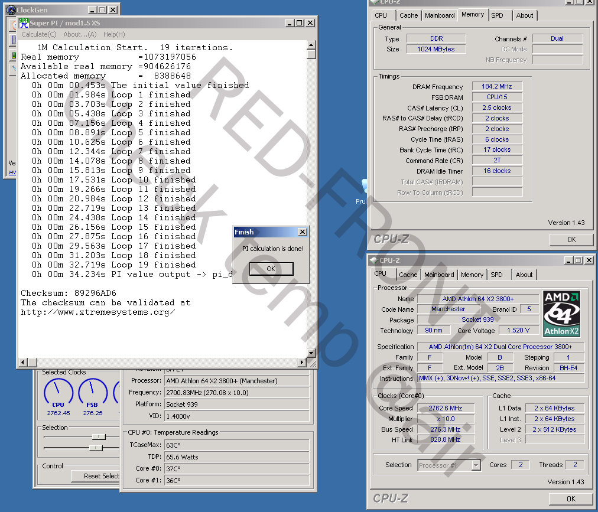Switch to Mainboard tab in upper CPU-Z window
This screenshot has height=512, width=598.
point(440,15)
